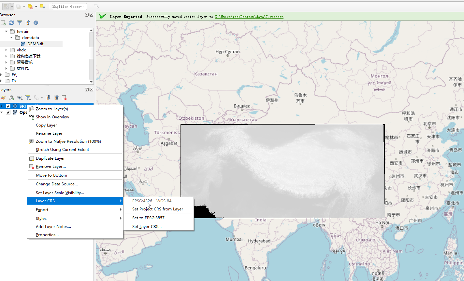Expand the 背景音乐 folder
The height and width of the screenshot is (281, 464).
tap(6, 62)
